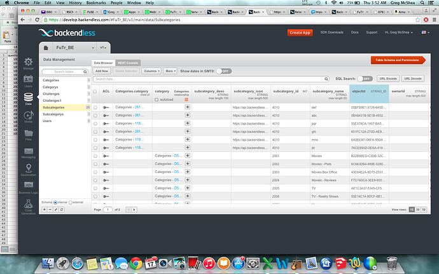Switch to the REST Console tab
The width and height of the screenshot is (439, 274).
pyautogui.click(x=128, y=63)
